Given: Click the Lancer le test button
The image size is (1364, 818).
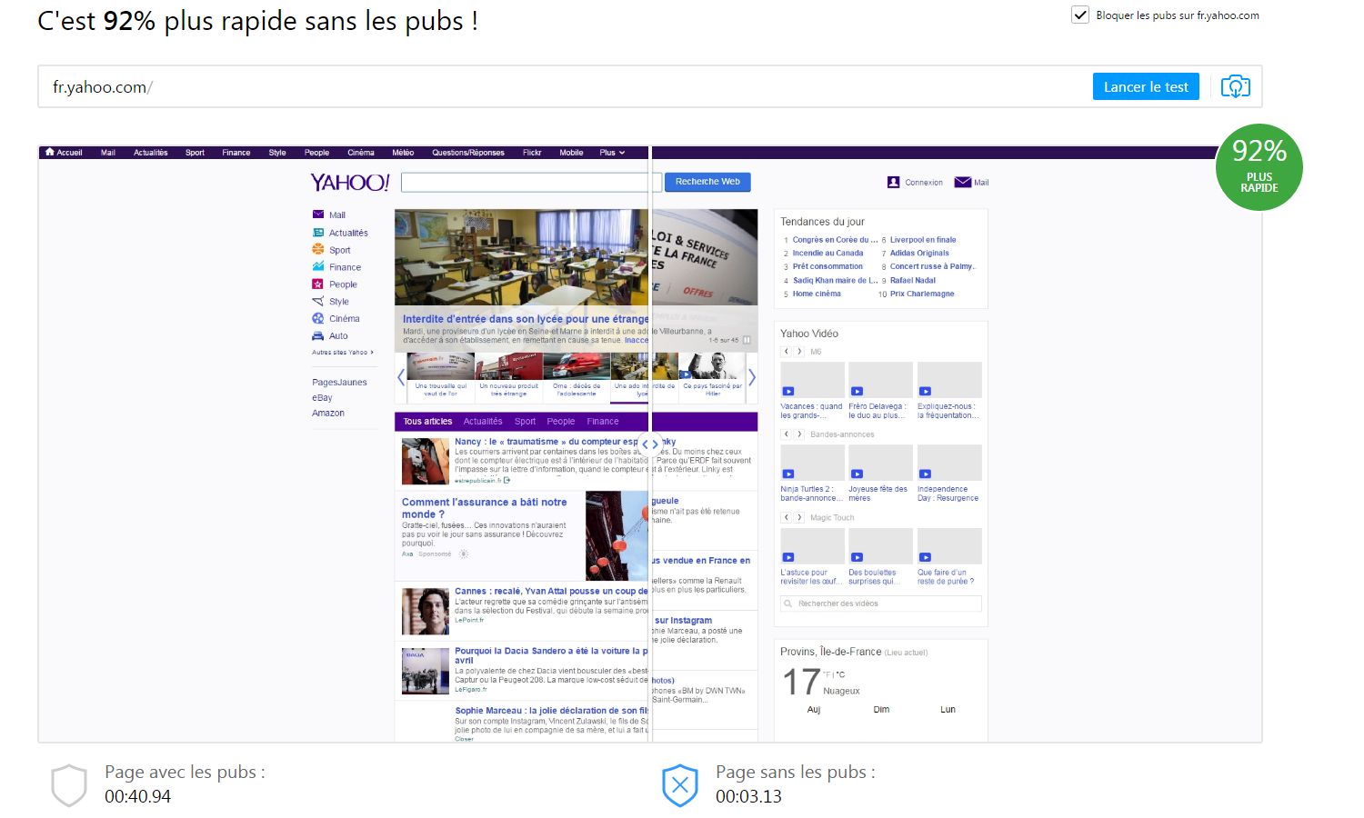Looking at the screenshot, I should tap(1146, 86).
